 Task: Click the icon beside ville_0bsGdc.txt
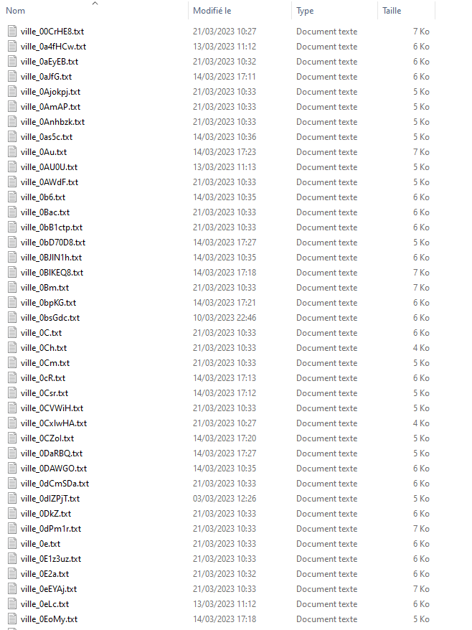(12, 318)
